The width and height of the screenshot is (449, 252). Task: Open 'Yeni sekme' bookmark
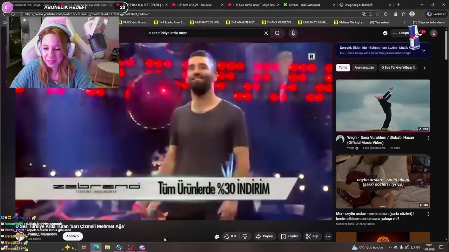pyautogui.click(x=380, y=22)
